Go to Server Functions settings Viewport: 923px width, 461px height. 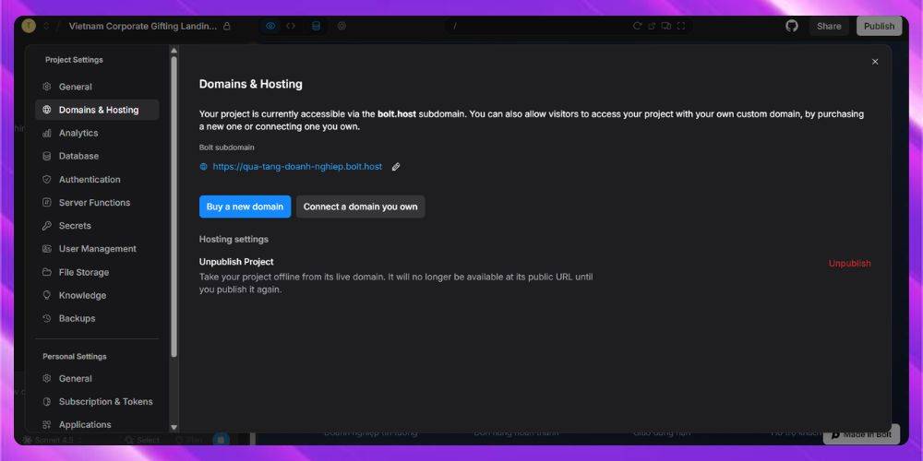tap(94, 203)
